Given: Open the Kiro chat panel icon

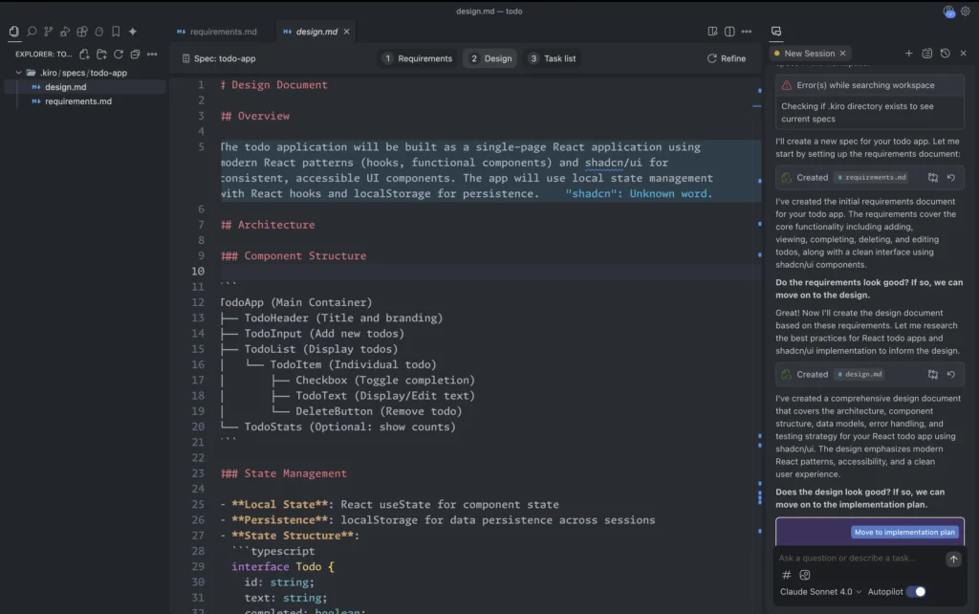Looking at the screenshot, I should pos(776,32).
